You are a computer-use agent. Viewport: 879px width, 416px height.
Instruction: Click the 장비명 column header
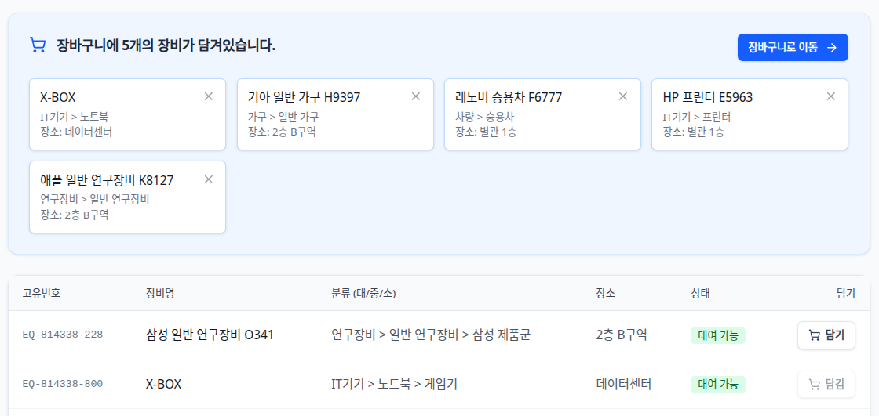click(x=160, y=293)
